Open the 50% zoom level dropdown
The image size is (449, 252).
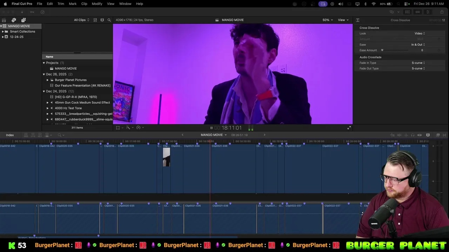point(328,20)
